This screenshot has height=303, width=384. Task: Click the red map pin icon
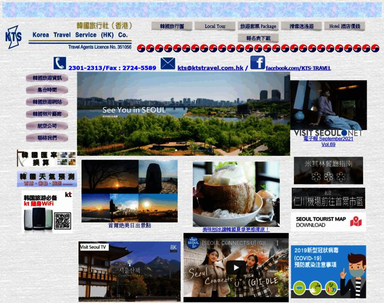356,222
